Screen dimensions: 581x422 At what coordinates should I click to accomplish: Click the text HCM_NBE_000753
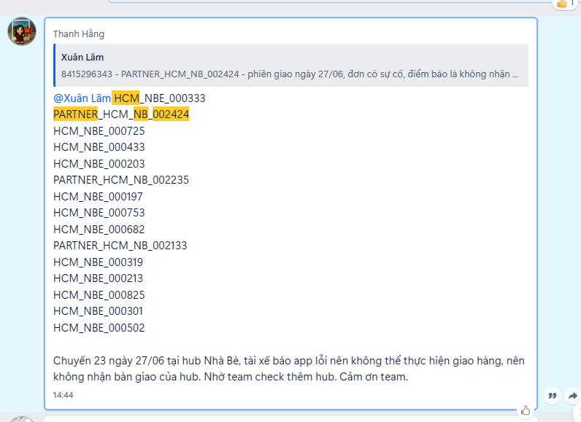pyautogui.click(x=99, y=213)
